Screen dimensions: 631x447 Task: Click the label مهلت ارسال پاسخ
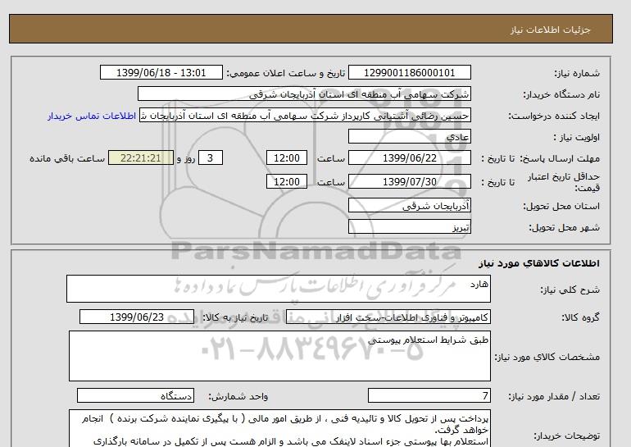coord(561,158)
